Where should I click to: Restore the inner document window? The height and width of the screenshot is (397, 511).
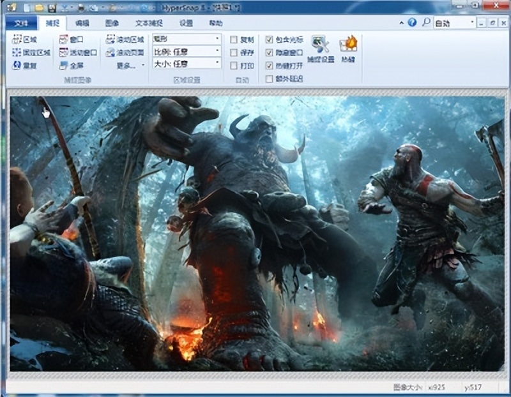(x=492, y=22)
